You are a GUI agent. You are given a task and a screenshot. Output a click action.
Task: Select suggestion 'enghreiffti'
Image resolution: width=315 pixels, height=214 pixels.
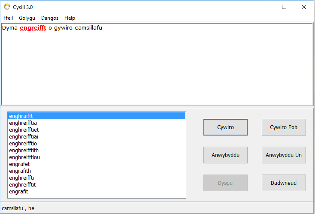tap(97, 178)
